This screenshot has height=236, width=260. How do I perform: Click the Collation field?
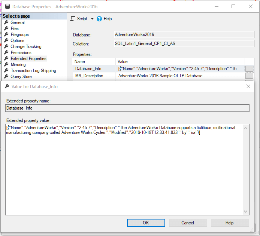click(x=184, y=44)
